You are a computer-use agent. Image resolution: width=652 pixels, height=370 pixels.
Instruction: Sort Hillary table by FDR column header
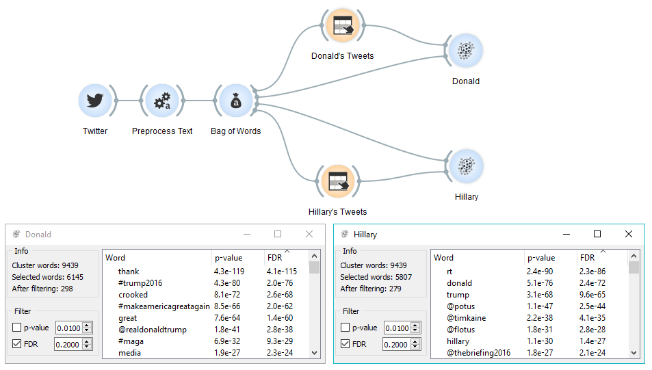click(601, 258)
